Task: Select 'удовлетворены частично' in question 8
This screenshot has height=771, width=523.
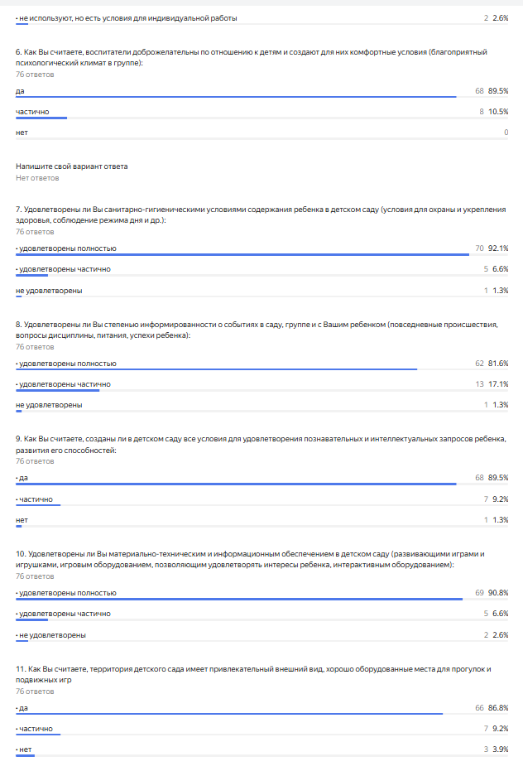Action: tap(63, 384)
